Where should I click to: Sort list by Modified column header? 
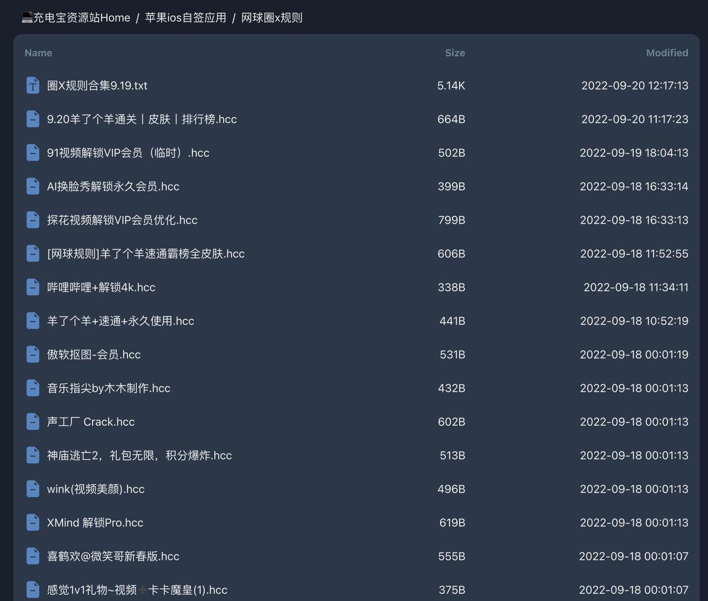pos(667,53)
